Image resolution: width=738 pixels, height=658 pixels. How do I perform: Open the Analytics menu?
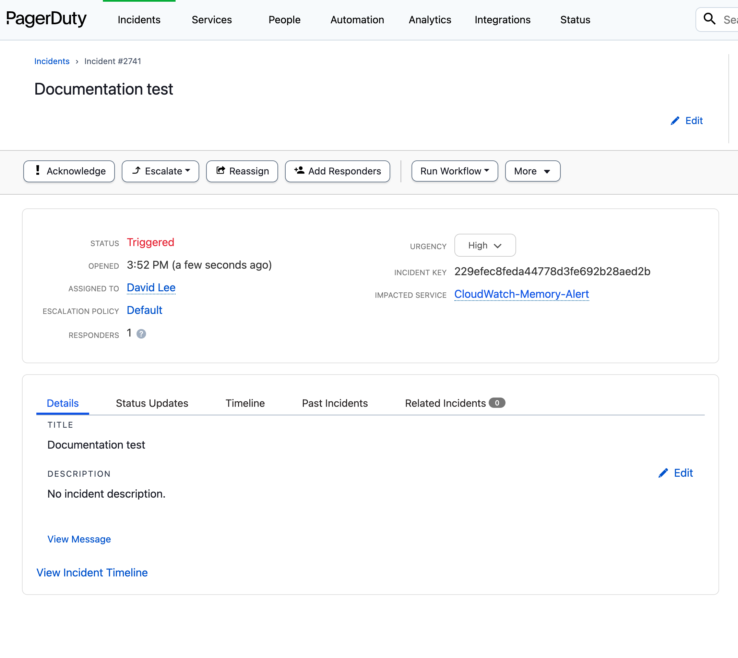point(430,20)
